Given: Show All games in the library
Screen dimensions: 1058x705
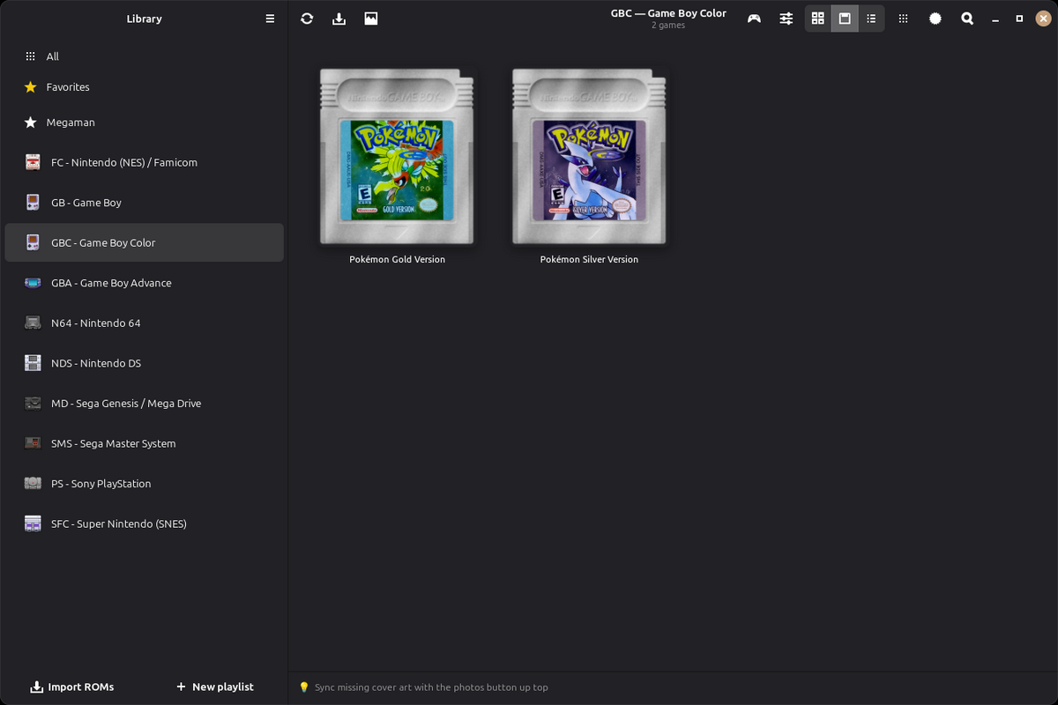Looking at the screenshot, I should [144, 56].
